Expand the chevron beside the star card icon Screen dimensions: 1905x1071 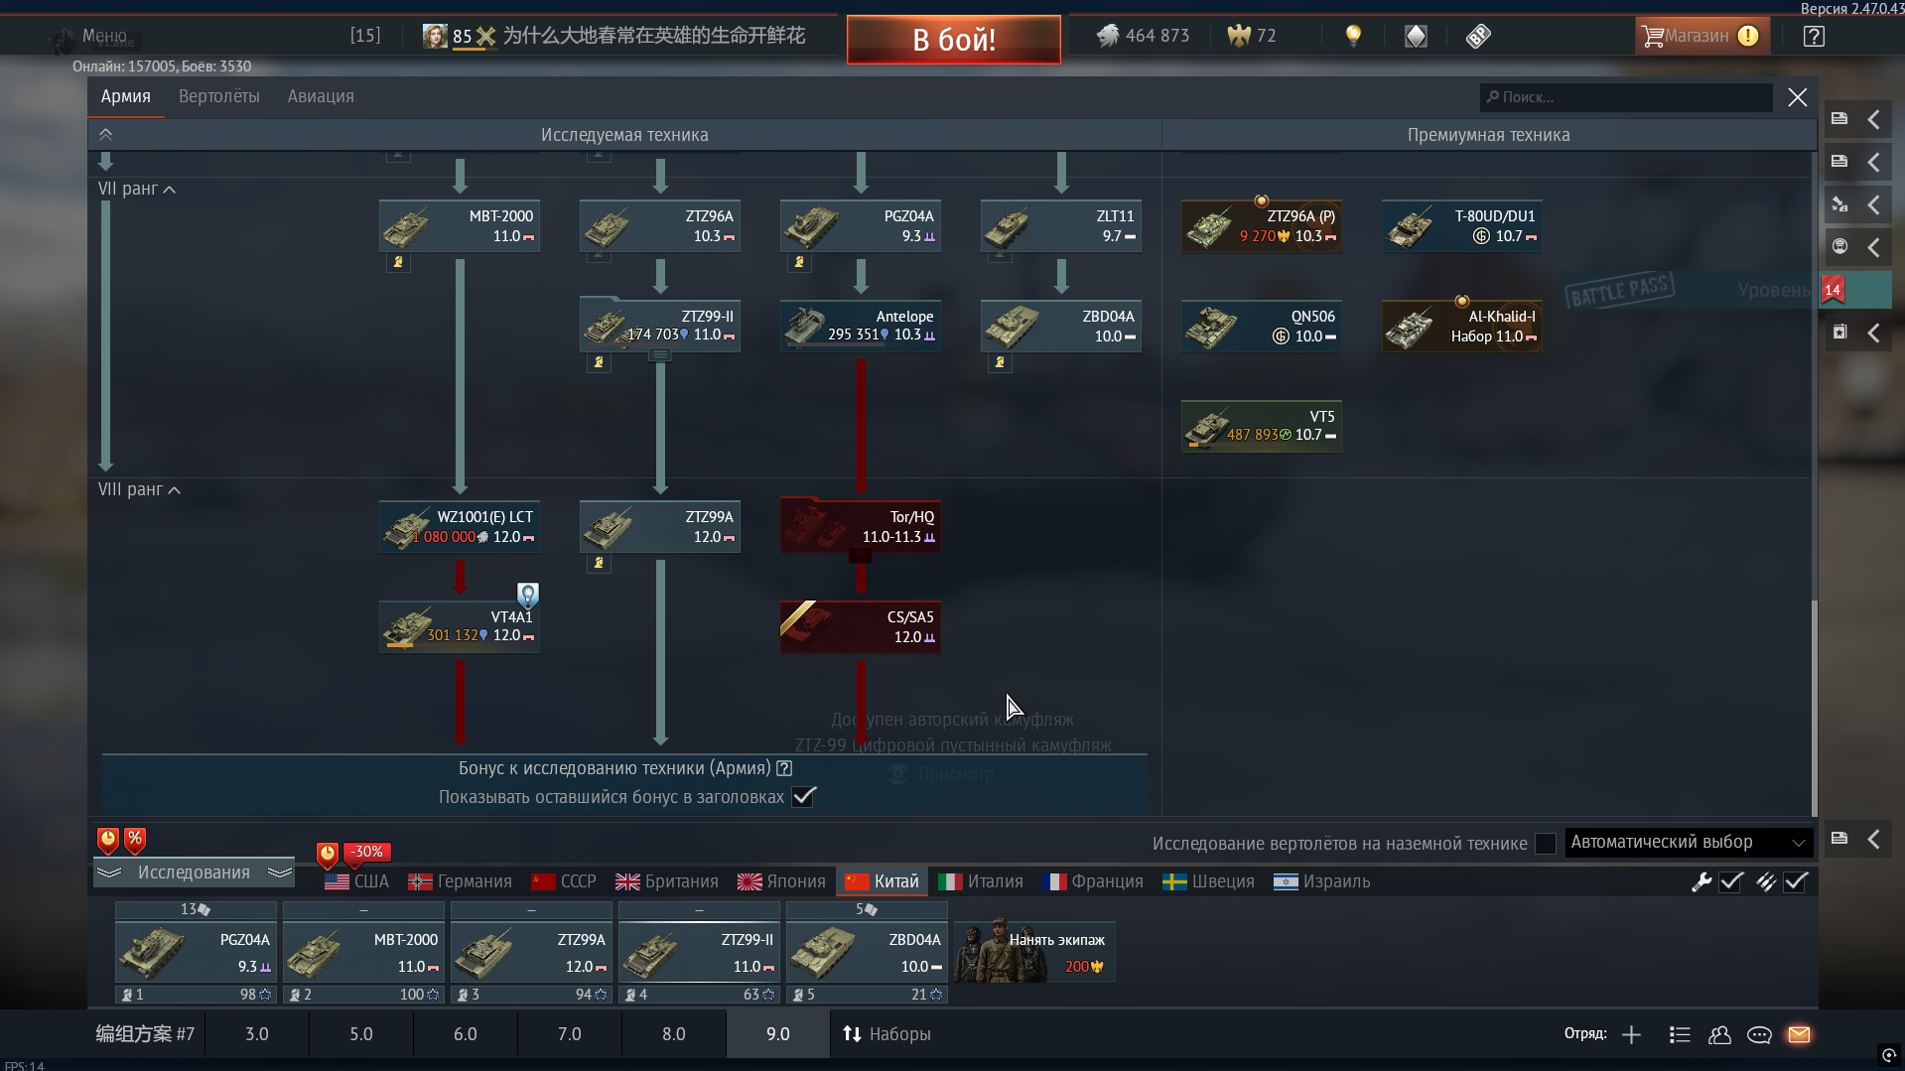pyautogui.click(x=1873, y=333)
